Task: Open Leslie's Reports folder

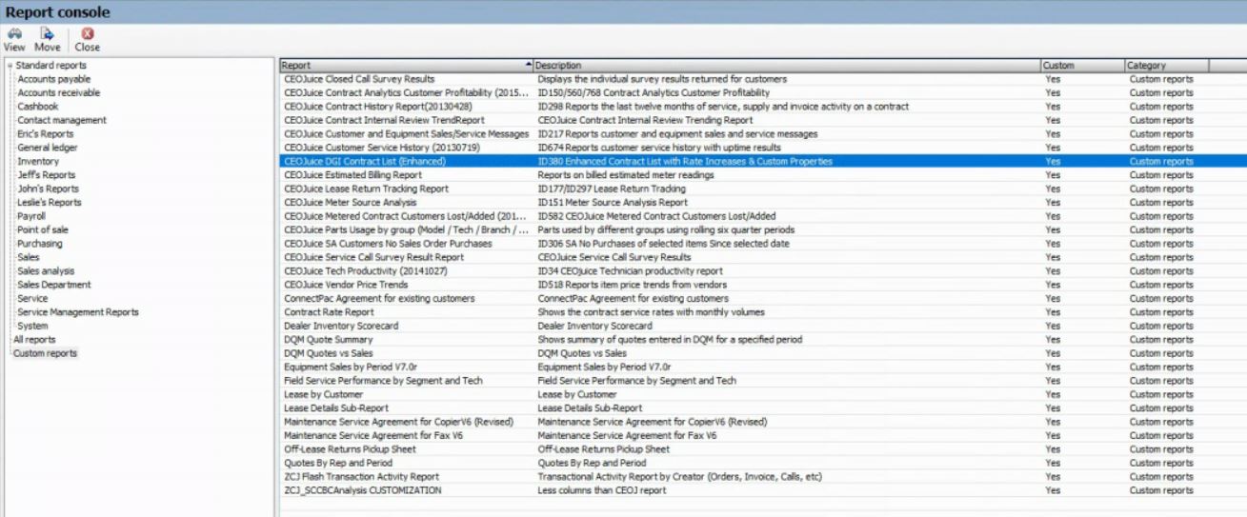Action: [50, 203]
